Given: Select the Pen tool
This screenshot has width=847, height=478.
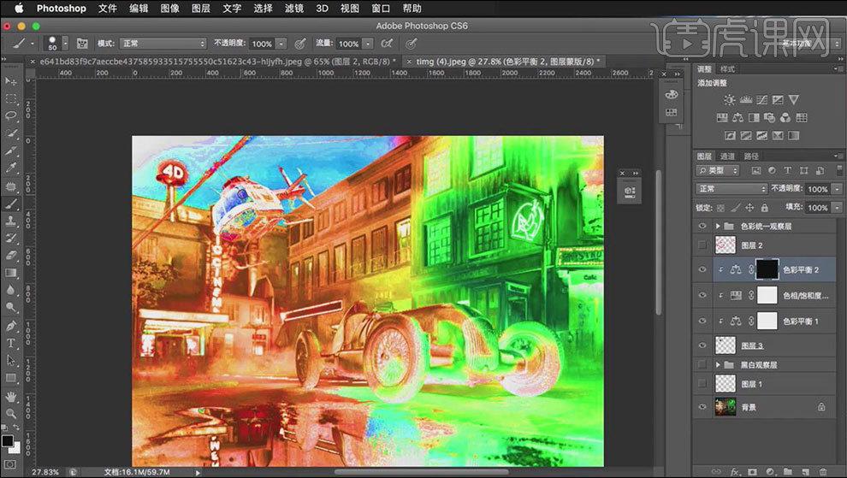Looking at the screenshot, I should (10, 326).
